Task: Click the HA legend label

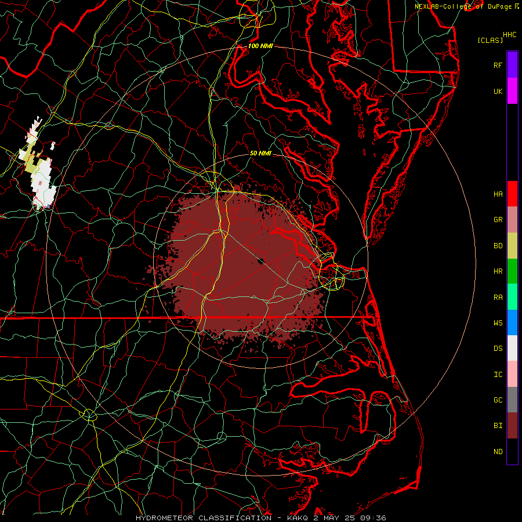Action: [498, 194]
